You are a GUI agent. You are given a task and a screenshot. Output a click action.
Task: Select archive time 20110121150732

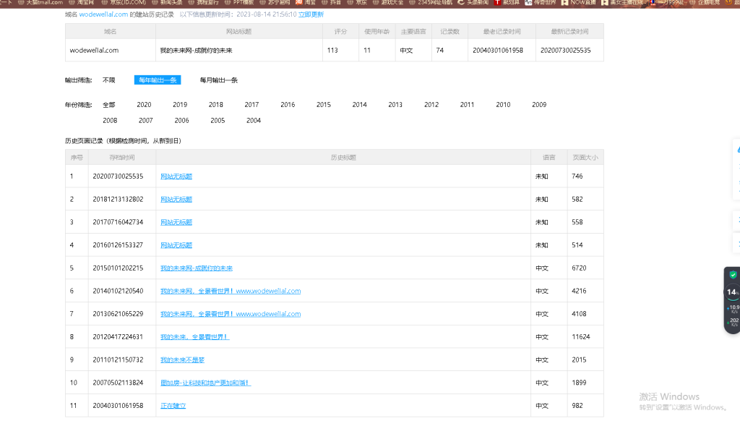click(118, 360)
